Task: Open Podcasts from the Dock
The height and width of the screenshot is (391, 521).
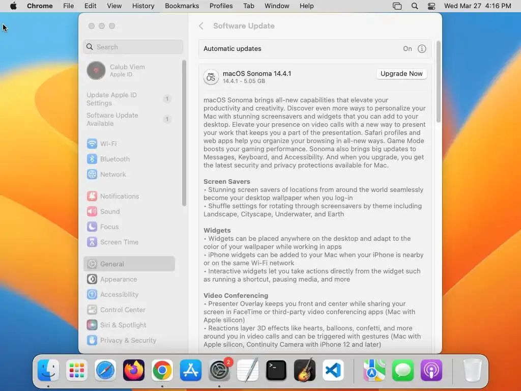Action: [431, 370]
